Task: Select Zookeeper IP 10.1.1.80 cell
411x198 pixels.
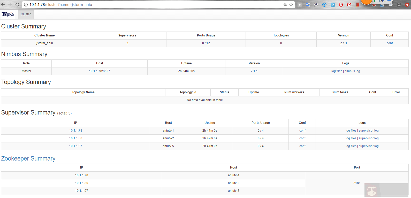Action: pyautogui.click(x=81, y=183)
